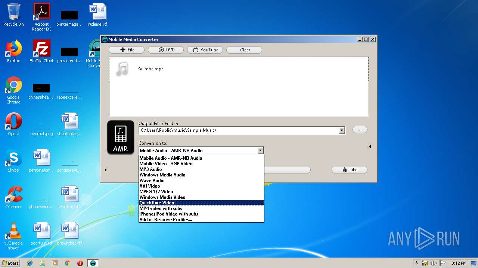The width and height of the screenshot is (478, 268).
Task: Browse output folder with the ... button
Action: coord(360,130)
